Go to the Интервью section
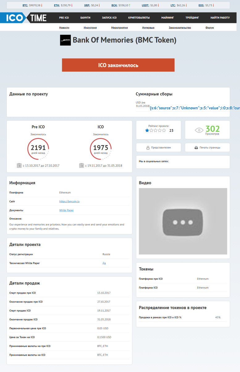The height and width of the screenshot is (372, 240). point(148,28)
